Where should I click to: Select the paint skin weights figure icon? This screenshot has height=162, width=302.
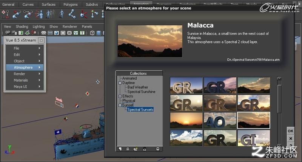(39, 14)
